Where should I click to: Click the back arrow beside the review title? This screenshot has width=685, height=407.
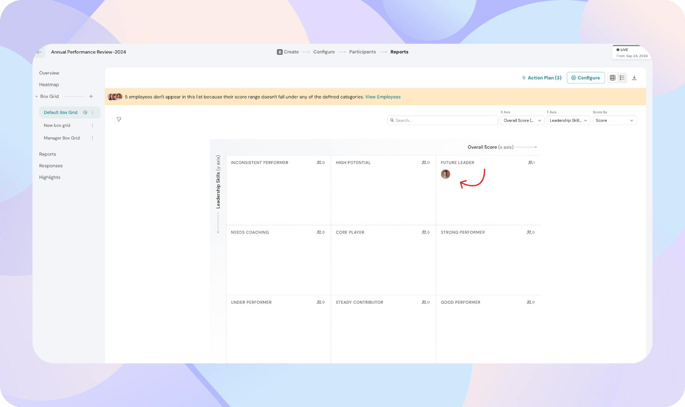coord(39,52)
